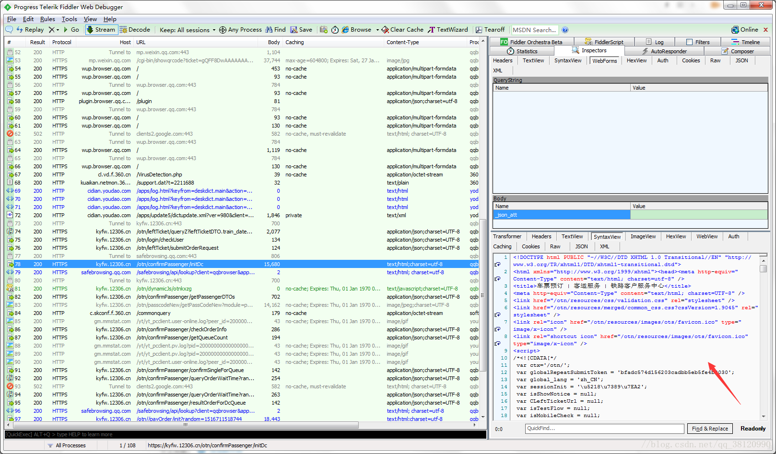This screenshot has width=776, height=454.
Task: Click the down arrow of sessions list scrollbar
Action: [482, 417]
